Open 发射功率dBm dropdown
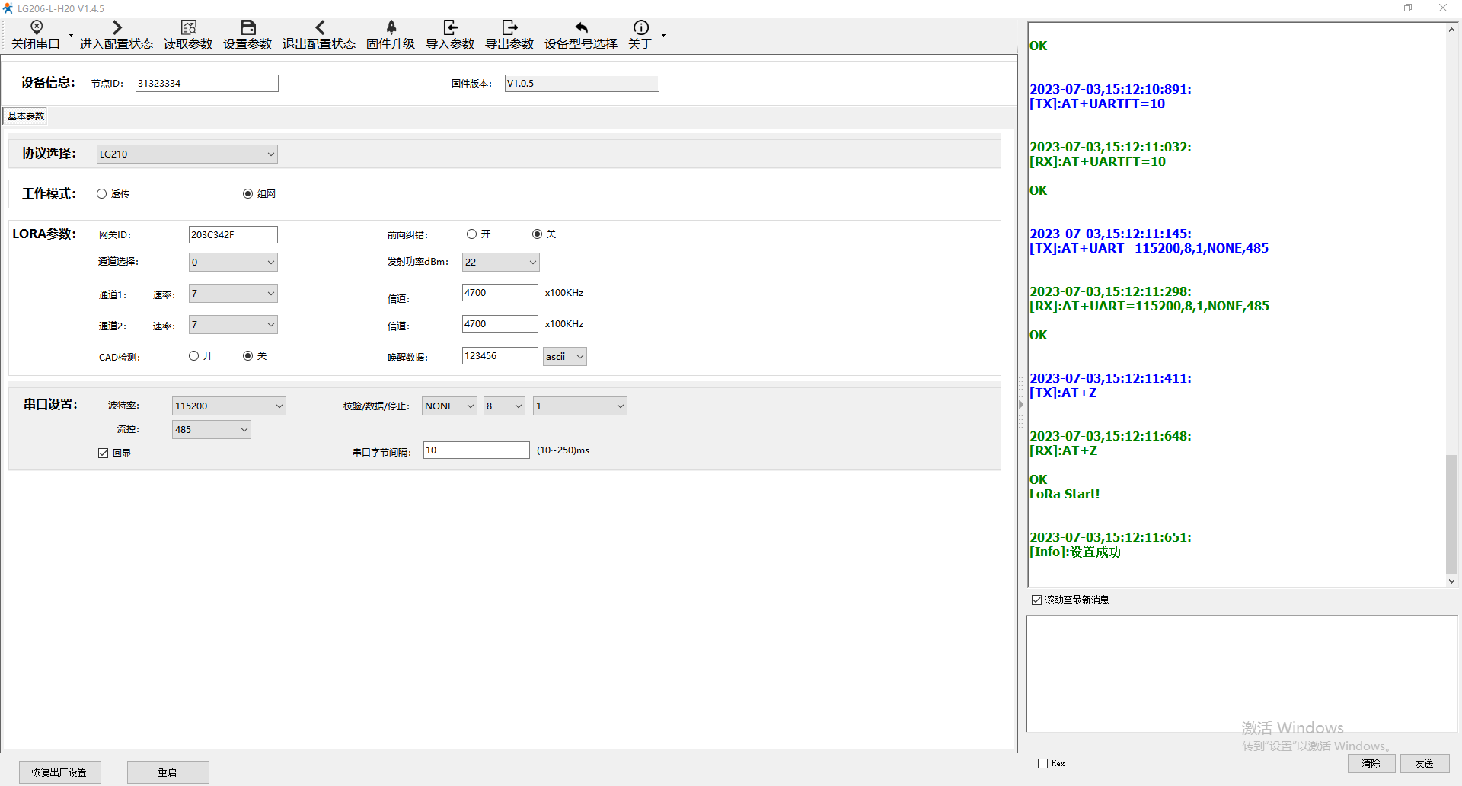Screen dimensions: 1462x786 500,263
